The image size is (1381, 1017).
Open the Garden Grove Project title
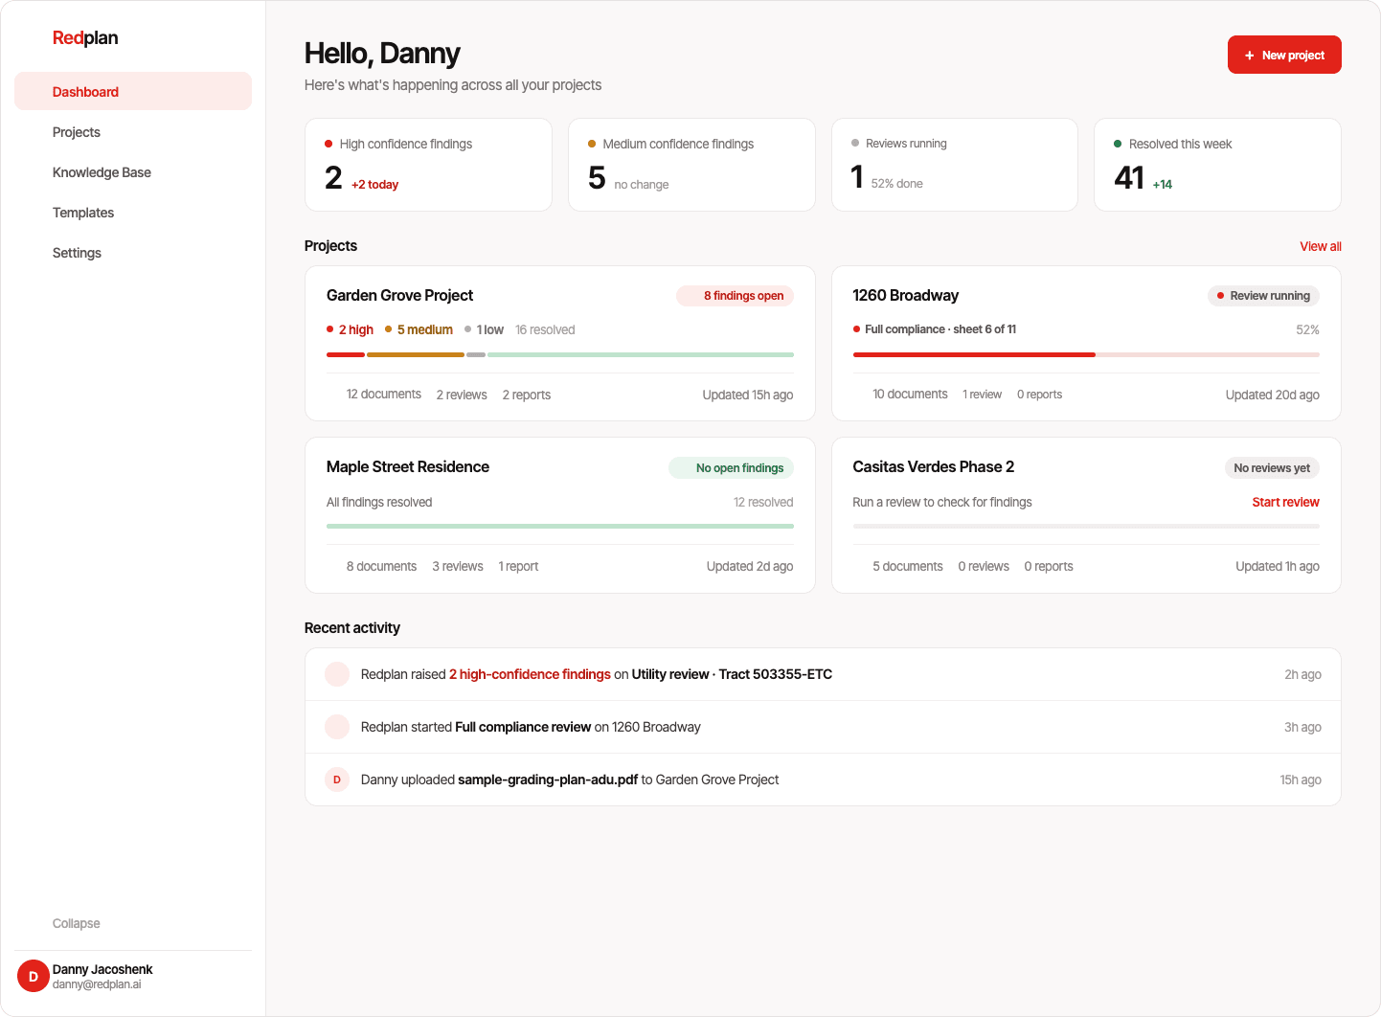click(x=399, y=295)
